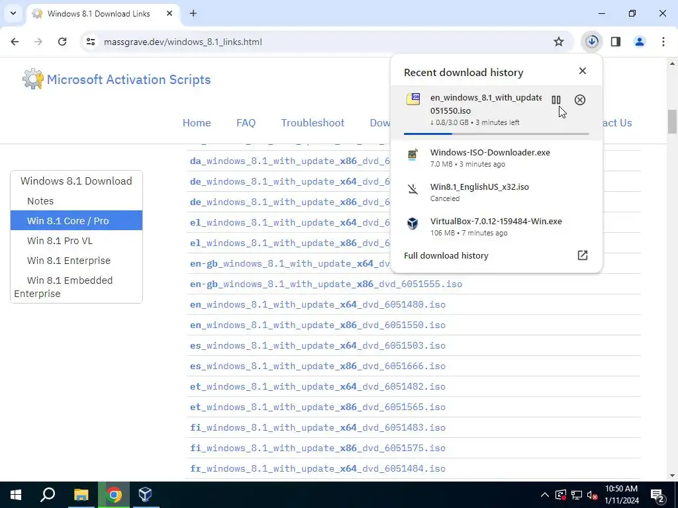This screenshot has height=508, width=678.
Task: Open the Chrome side panel
Action: click(x=616, y=42)
